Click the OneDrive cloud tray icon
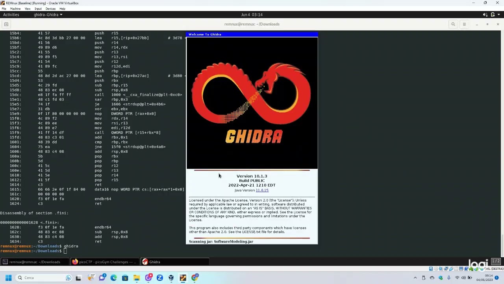Image resolution: width=504 pixels, height=284 pixels. point(432,278)
